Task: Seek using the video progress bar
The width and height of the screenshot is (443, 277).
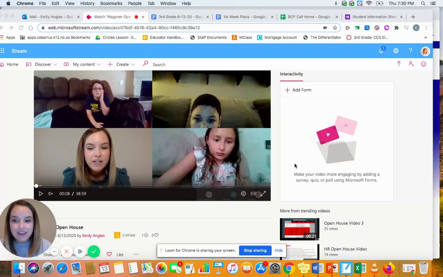Action: 152,186
